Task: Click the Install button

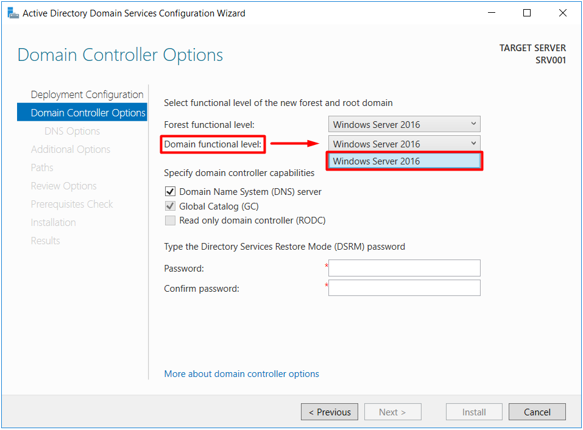Action: [474, 412]
